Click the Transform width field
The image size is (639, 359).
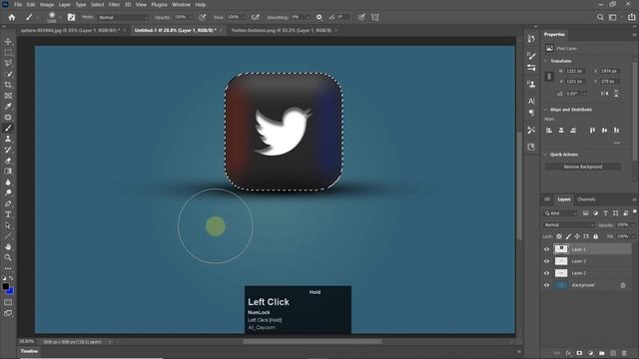click(x=575, y=71)
